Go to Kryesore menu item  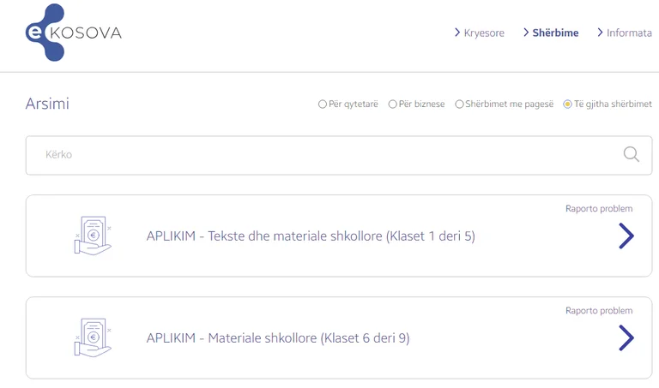(480, 33)
